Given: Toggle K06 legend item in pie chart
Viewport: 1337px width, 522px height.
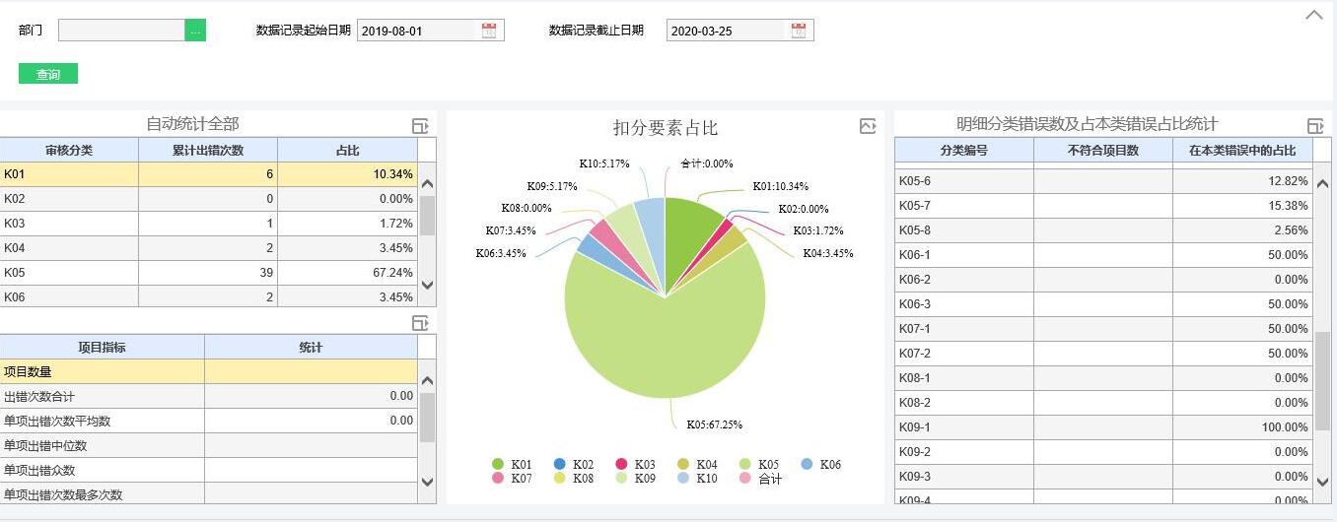Looking at the screenshot, I should [820, 464].
